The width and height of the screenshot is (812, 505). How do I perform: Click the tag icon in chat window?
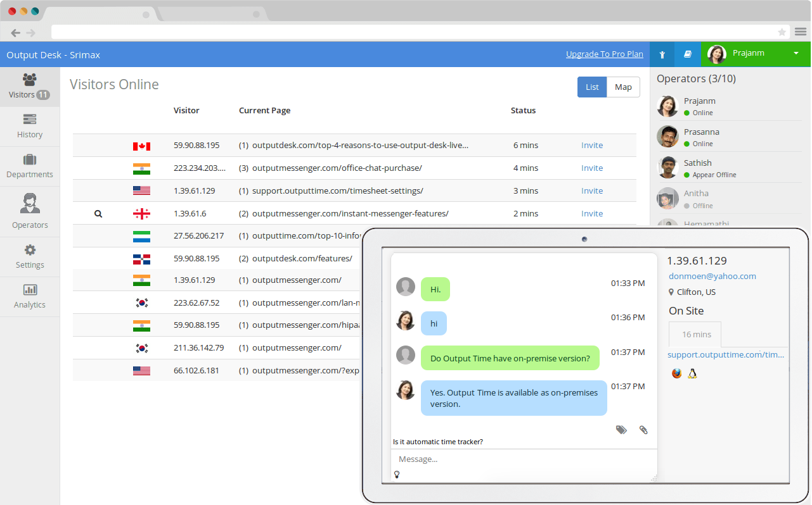point(621,430)
